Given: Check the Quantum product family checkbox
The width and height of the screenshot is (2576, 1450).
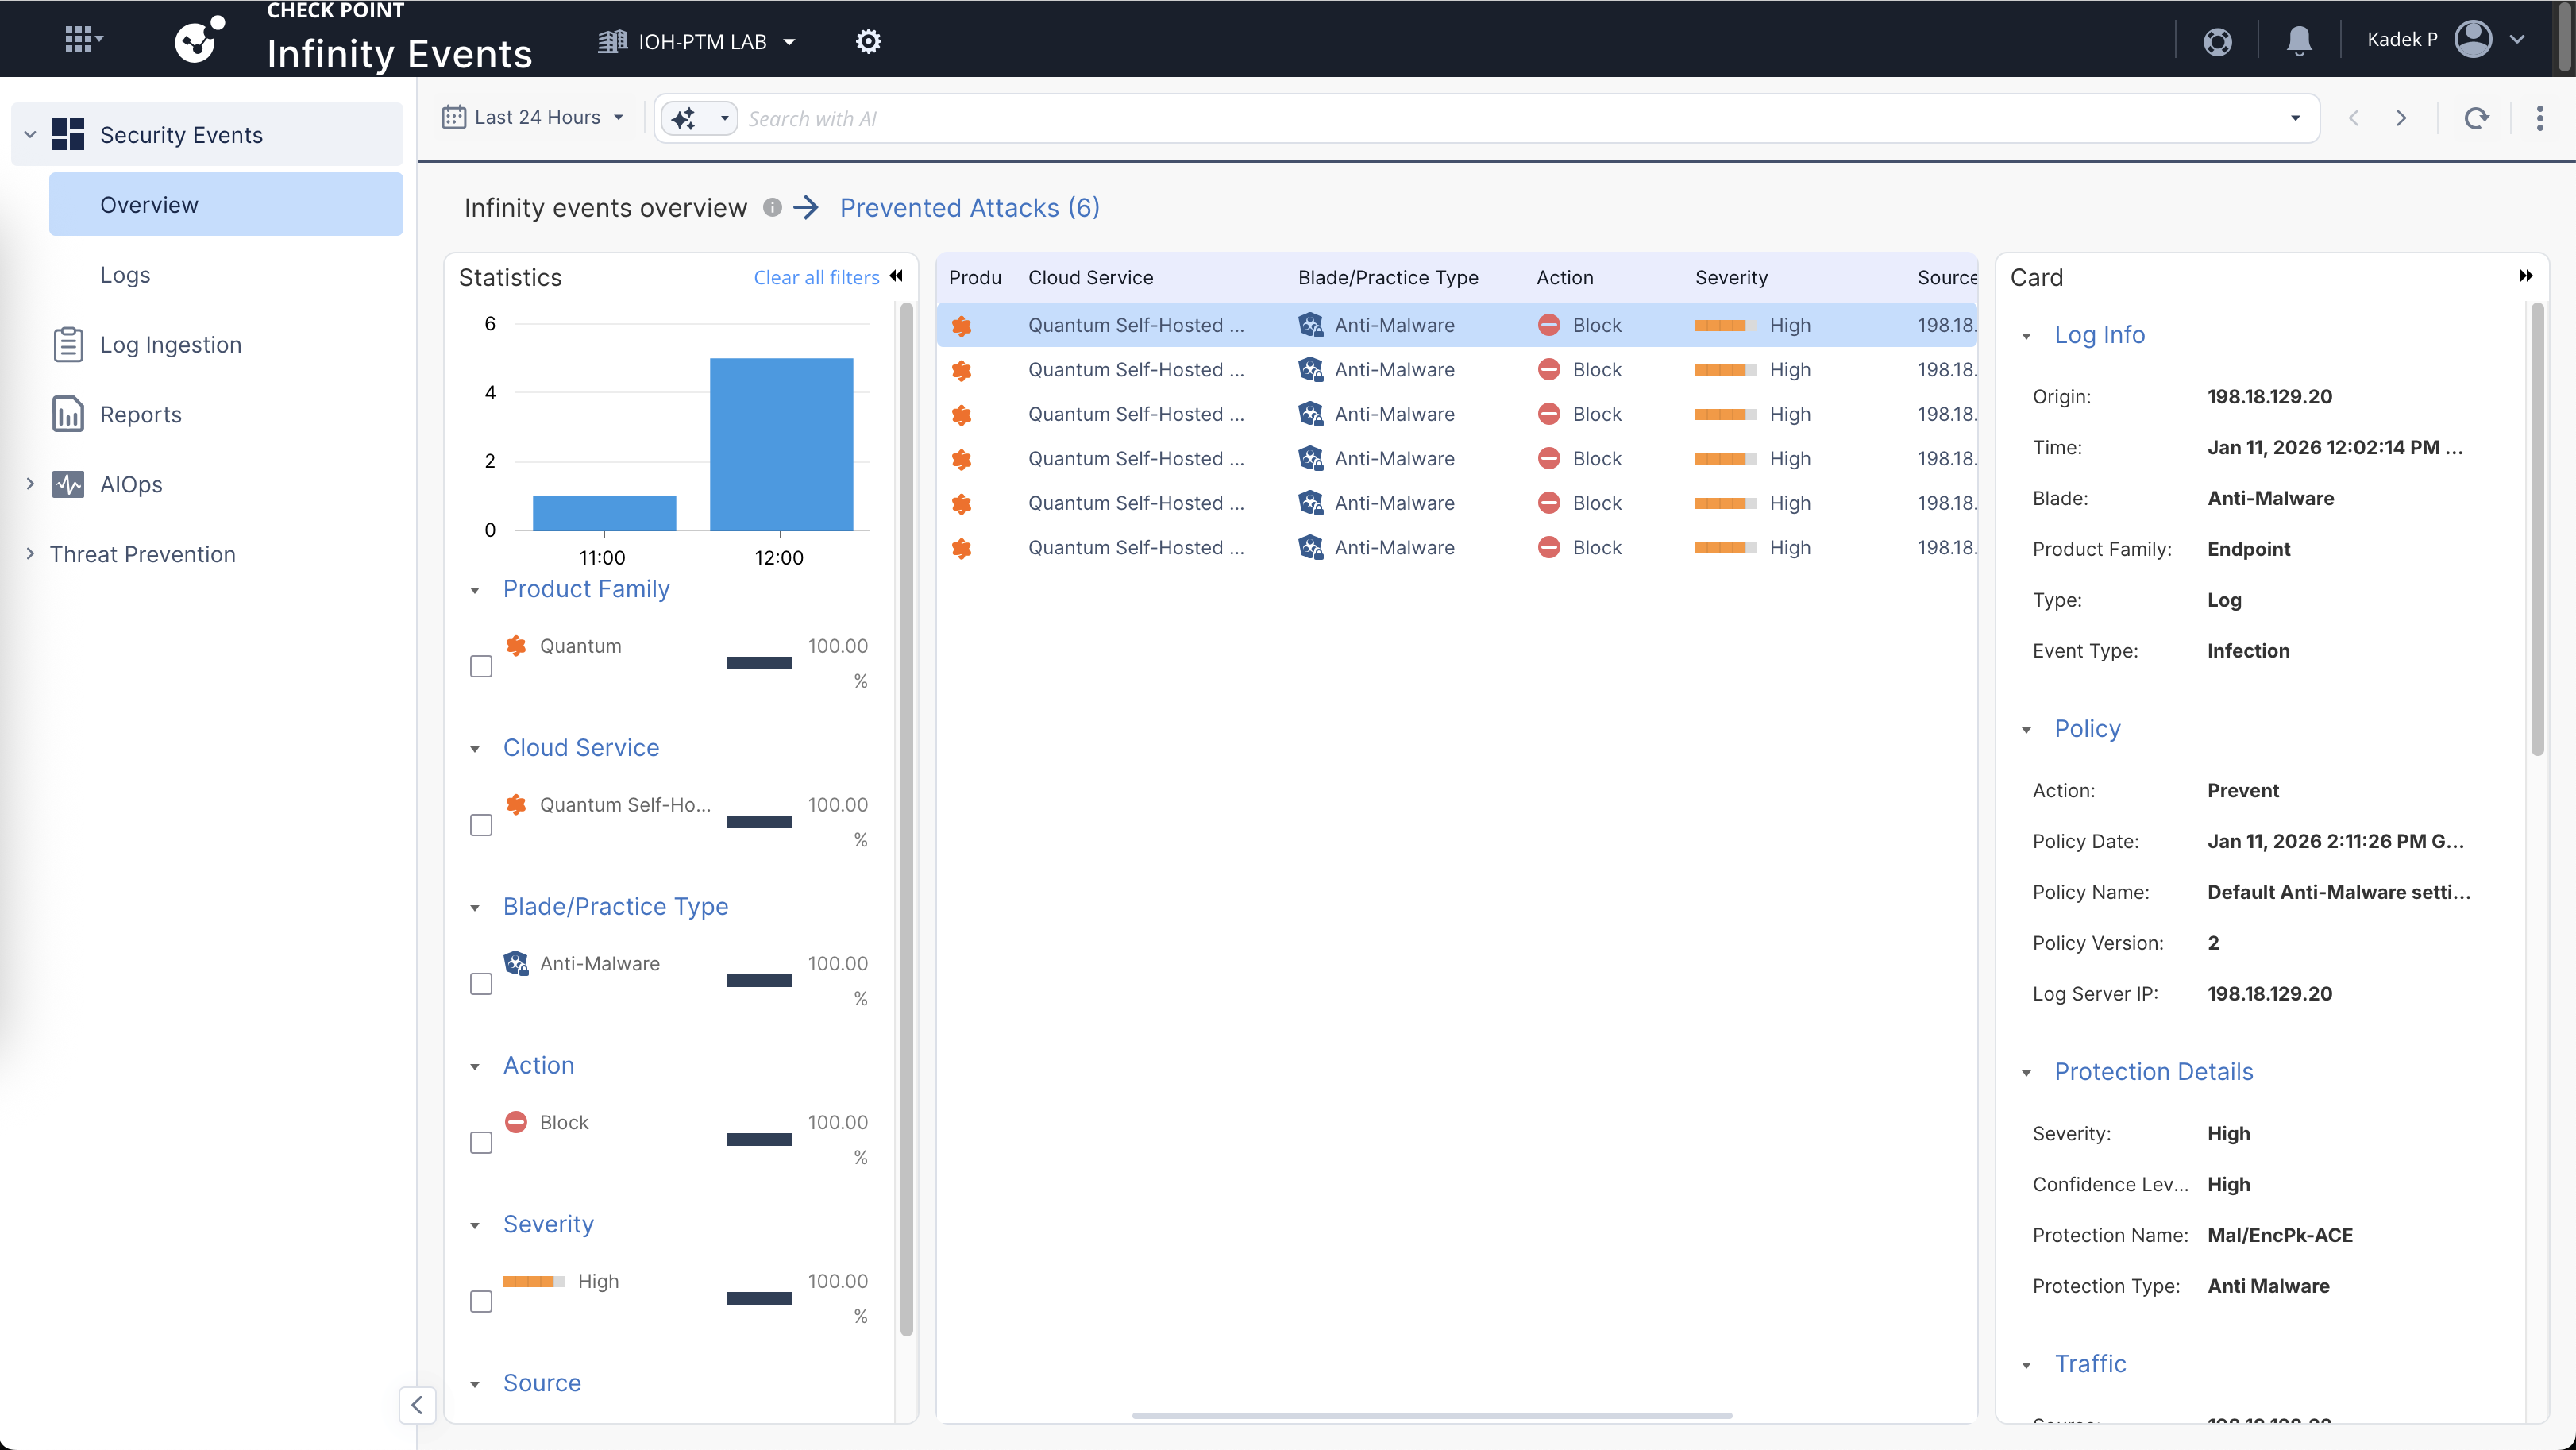Looking at the screenshot, I should [x=481, y=666].
